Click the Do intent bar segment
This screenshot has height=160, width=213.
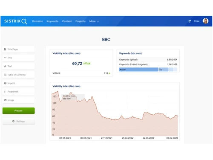tap(164, 70)
